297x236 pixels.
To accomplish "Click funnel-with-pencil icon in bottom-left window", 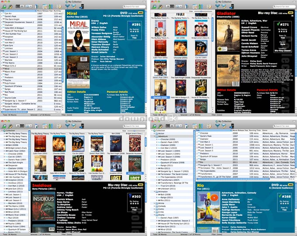I will point(74,126).
